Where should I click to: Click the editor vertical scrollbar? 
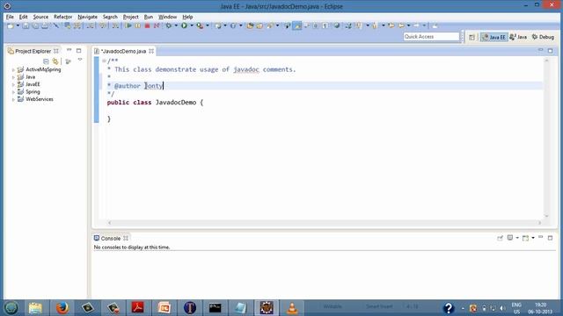click(x=546, y=138)
